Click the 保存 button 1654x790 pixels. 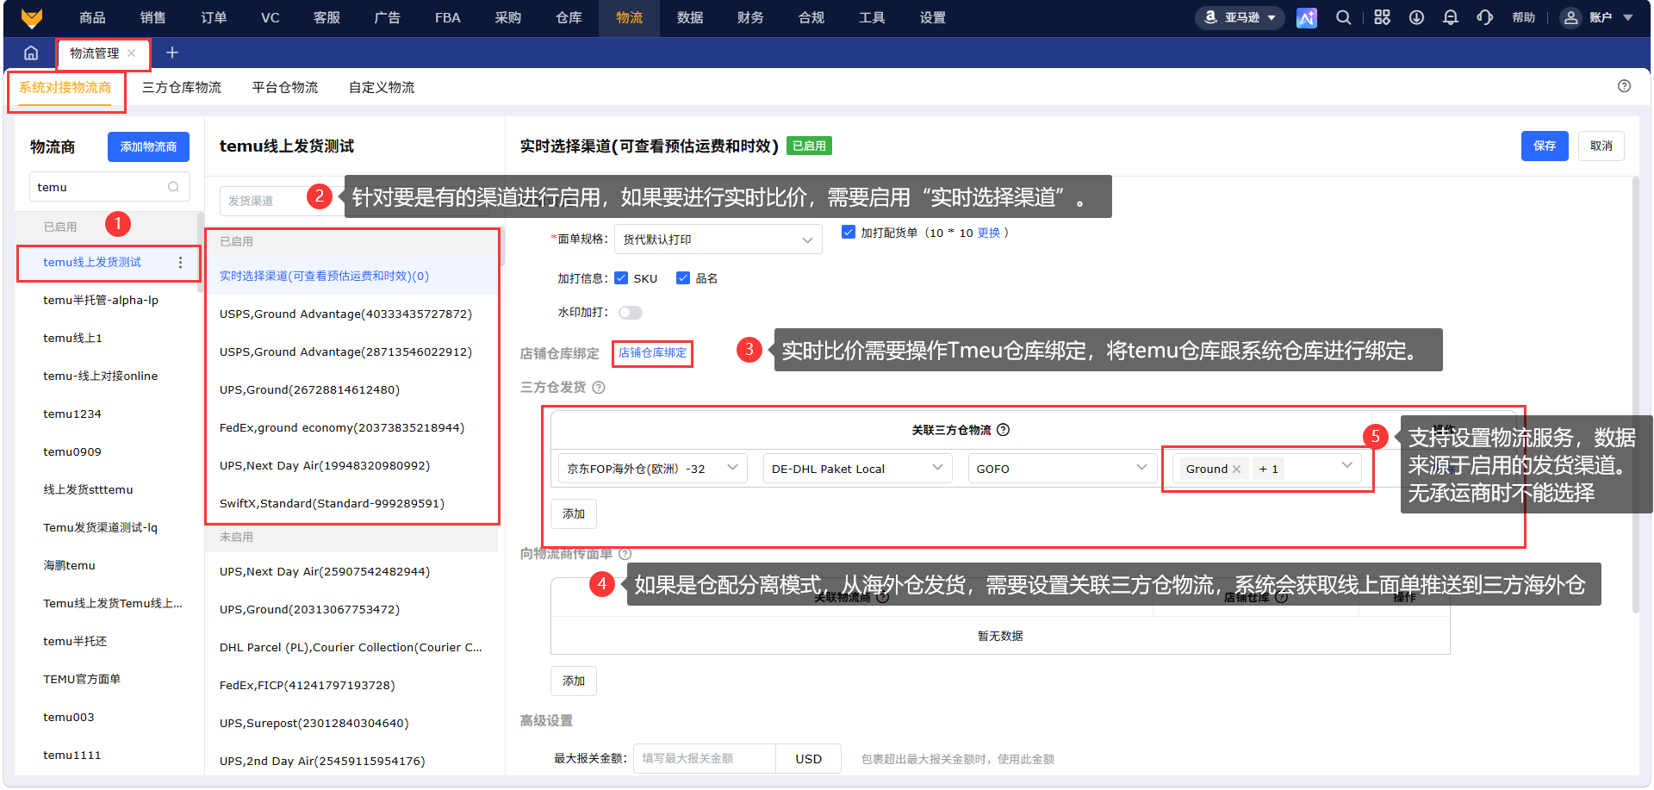[x=1545, y=146]
